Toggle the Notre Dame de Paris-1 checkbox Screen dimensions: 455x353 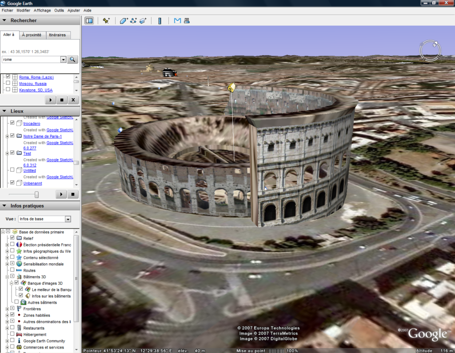[x=12, y=136]
